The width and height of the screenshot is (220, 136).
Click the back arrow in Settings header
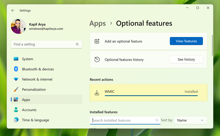(x=13, y=11)
